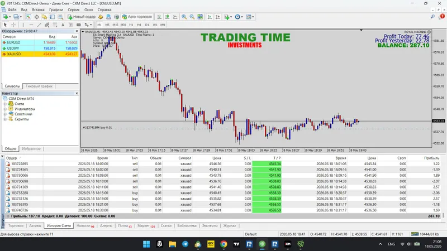The height and width of the screenshot is (251, 447).
Task: Open the Журнал terminal tab
Action: 230,226
